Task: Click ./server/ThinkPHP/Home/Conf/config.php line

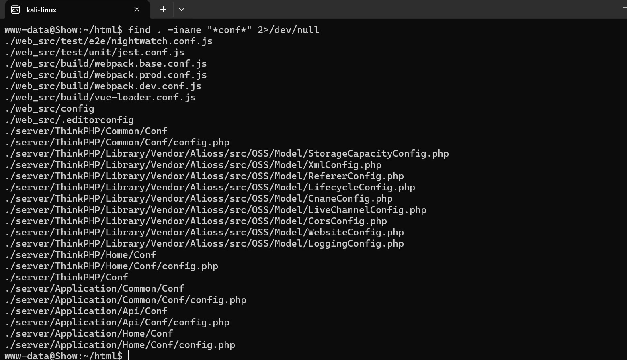Action: click(111, 266)
